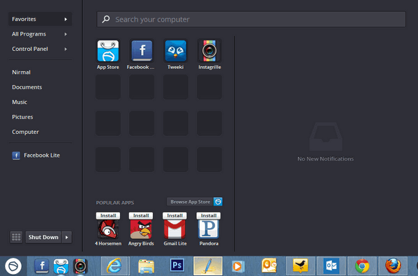The height and width of the screenshot is (276, 418).
Task: Open the App Store taskbar icon
Action: click(x=61, y=266)
